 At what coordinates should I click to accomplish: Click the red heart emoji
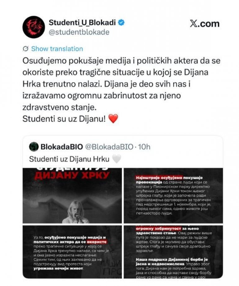pos(113,119)
